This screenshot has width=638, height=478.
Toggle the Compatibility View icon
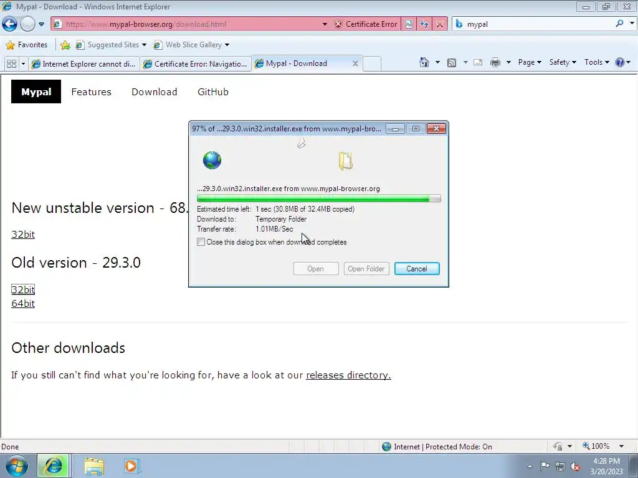(x=409, y=24)
